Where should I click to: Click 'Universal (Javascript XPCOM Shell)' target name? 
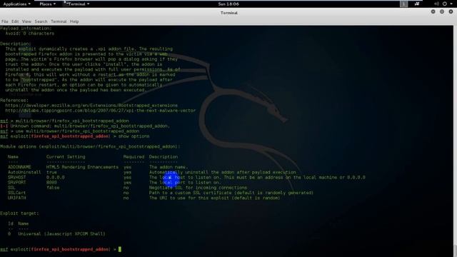tap(61, 233)
